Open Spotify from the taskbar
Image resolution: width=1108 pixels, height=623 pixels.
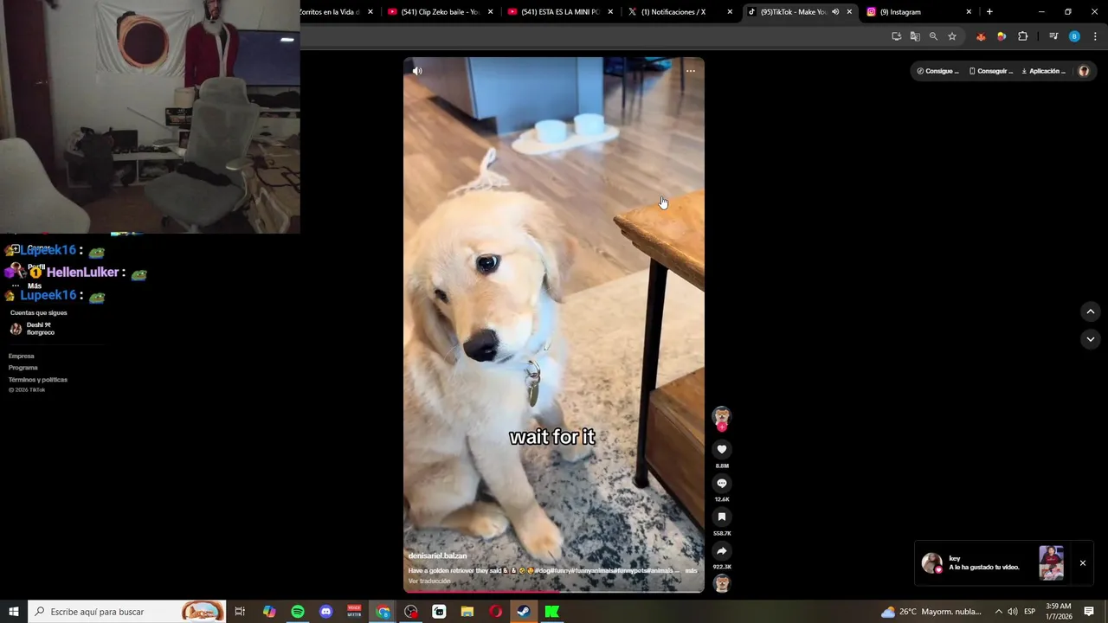pos(298,612)
